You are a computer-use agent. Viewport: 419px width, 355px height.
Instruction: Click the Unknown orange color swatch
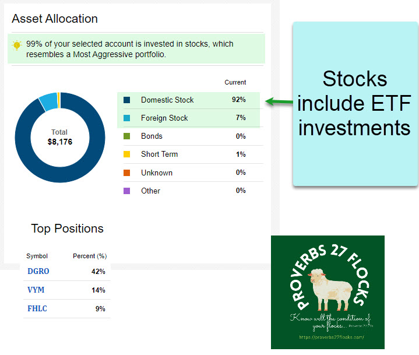127,173
